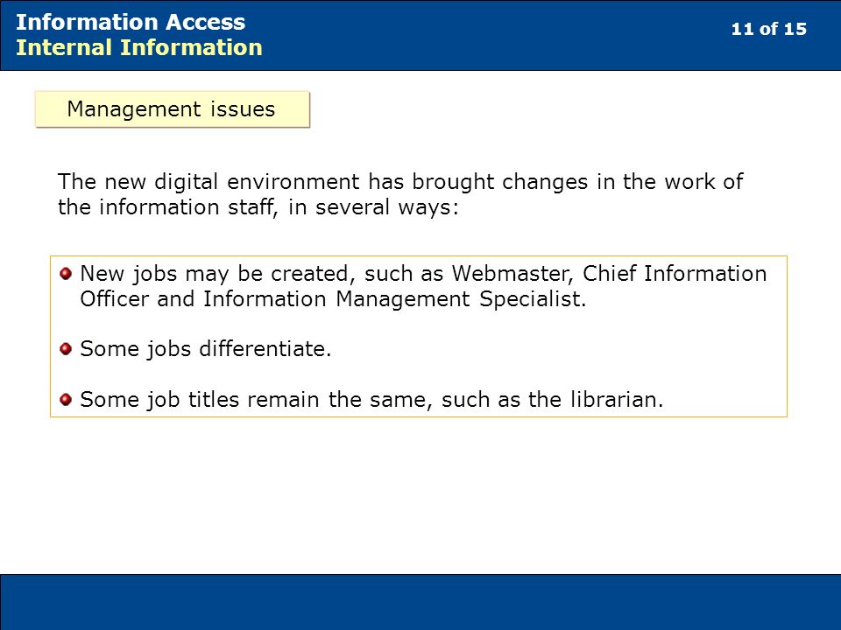Click the words "information staff" in the intro paragraph
This screenshot has width=841, height=630.
pos(188,207)
